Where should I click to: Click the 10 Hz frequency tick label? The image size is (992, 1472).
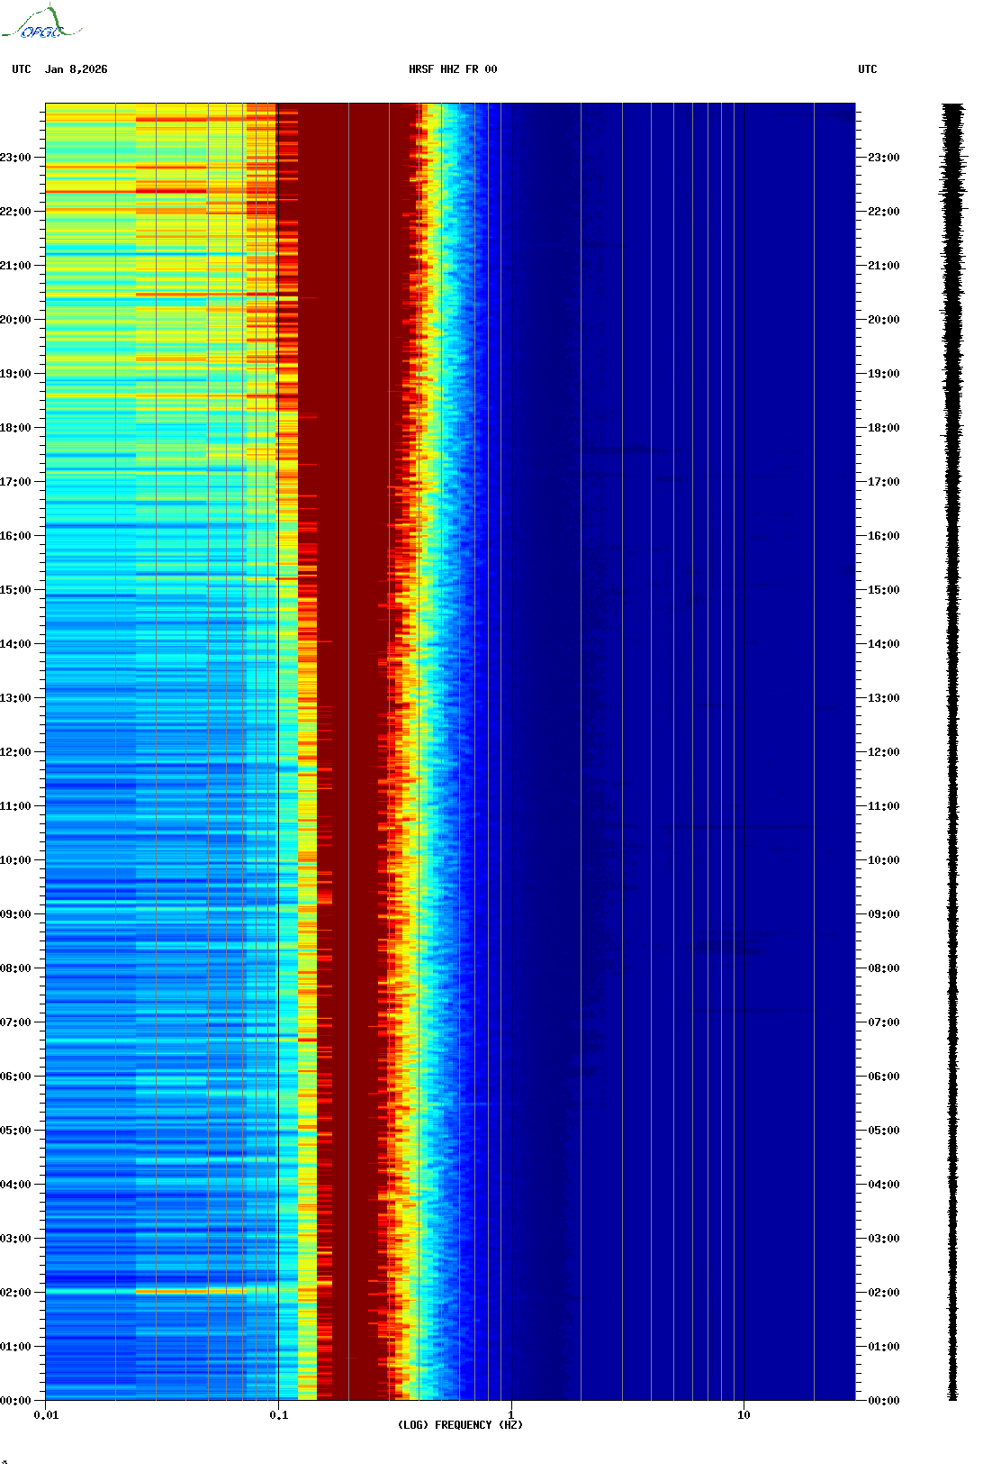744,1415
